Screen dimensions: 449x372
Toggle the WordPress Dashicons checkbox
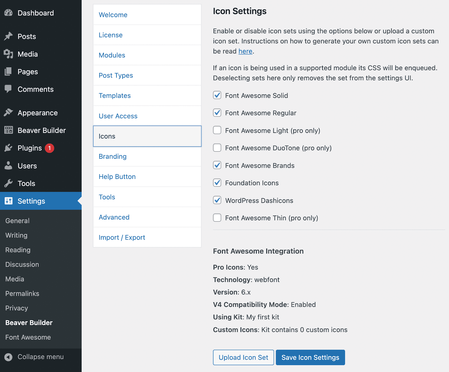[x=217, y=200]
